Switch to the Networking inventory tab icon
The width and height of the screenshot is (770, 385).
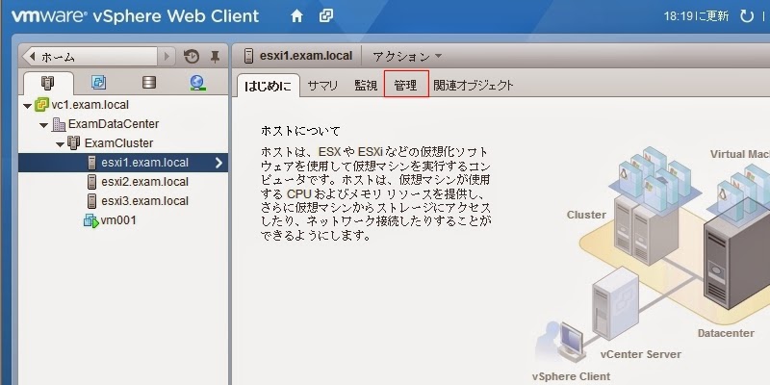coord(198,83)
